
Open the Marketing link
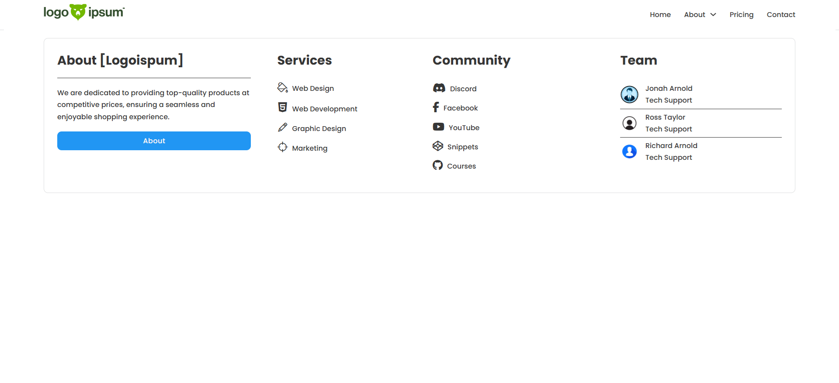coord(310,148)
